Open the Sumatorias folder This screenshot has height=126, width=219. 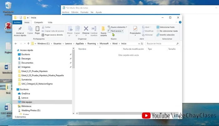(27, 80)
